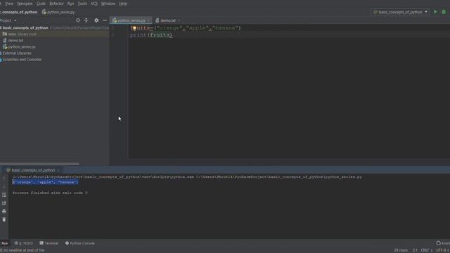The width and height of the screenshot is (450, 253).
Task: Open the Refactor menu
Action: 56,4
